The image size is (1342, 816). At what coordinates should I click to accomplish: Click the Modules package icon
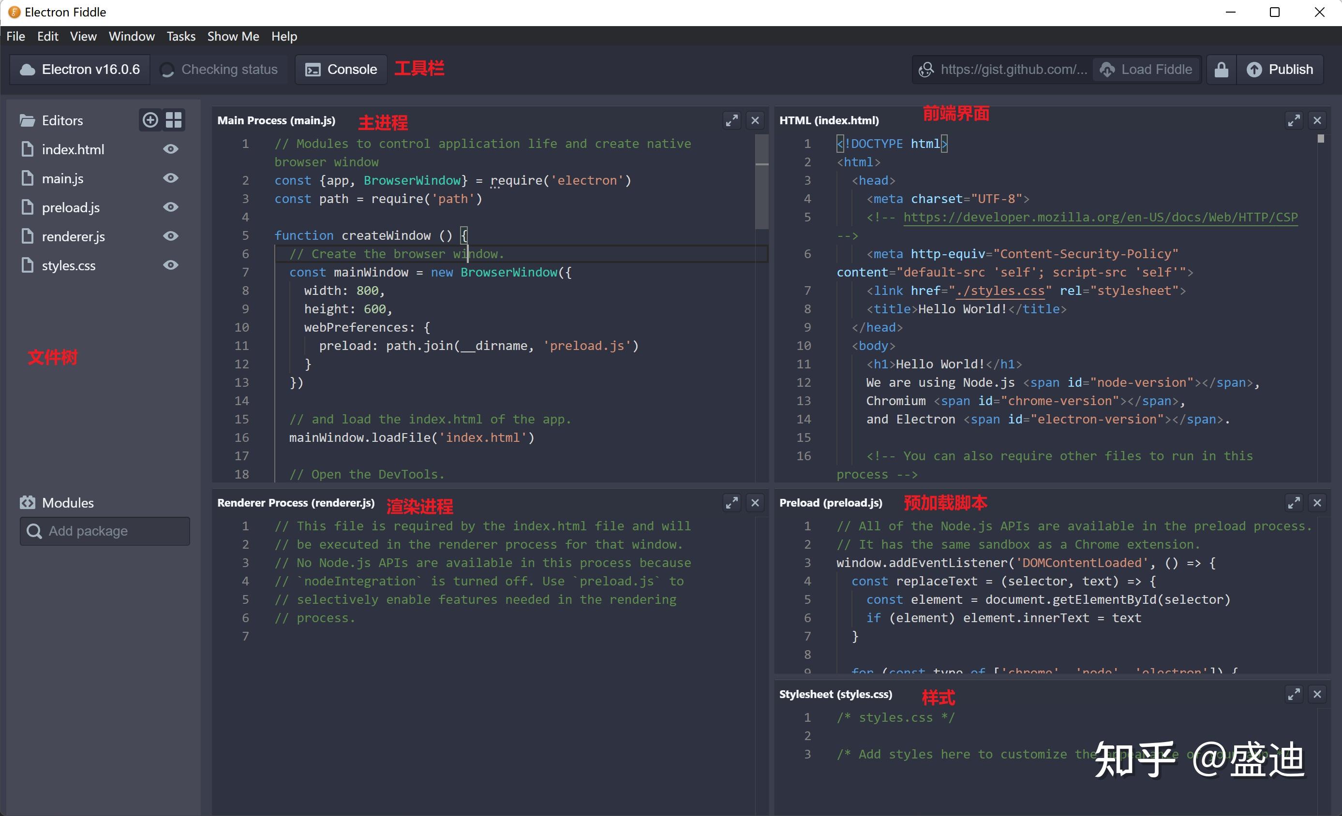(27, 502)
